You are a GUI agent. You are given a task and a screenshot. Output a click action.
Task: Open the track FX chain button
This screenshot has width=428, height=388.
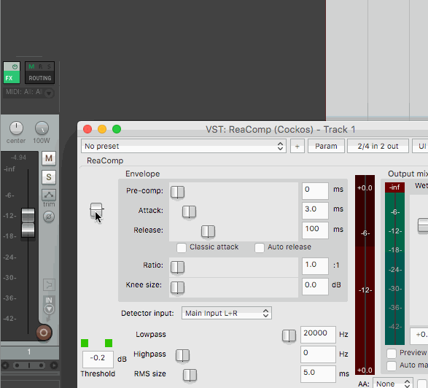click(x=12, y=78)
